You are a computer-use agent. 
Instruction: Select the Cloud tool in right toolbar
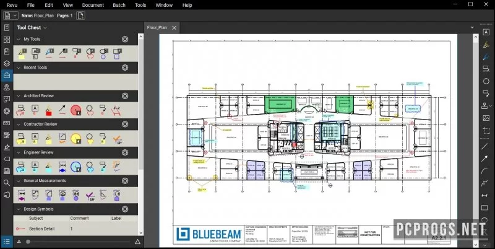point(486,81)
